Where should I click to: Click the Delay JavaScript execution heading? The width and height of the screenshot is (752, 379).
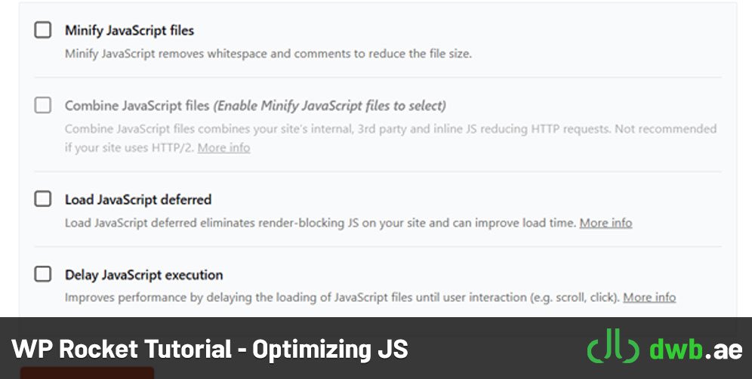click(144, 275)
